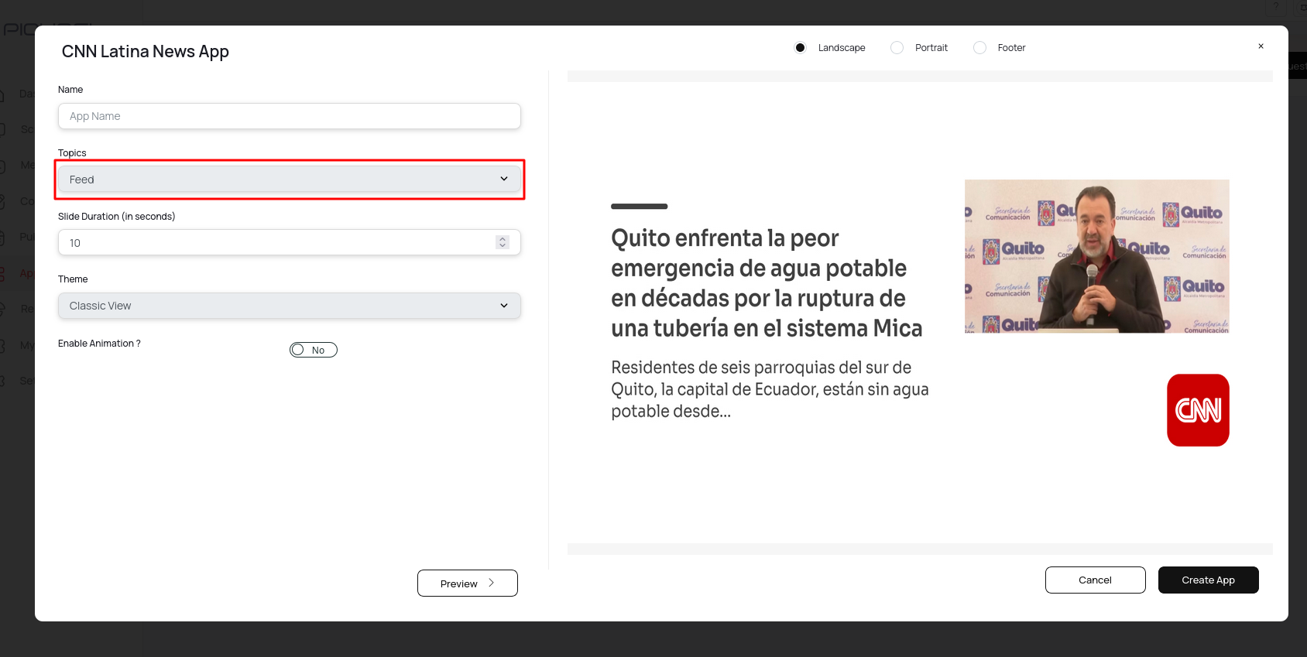The height and width of the screenshot is (657, 1307).
Task: Click the Create App button
Action: (x=1208, y=580)
